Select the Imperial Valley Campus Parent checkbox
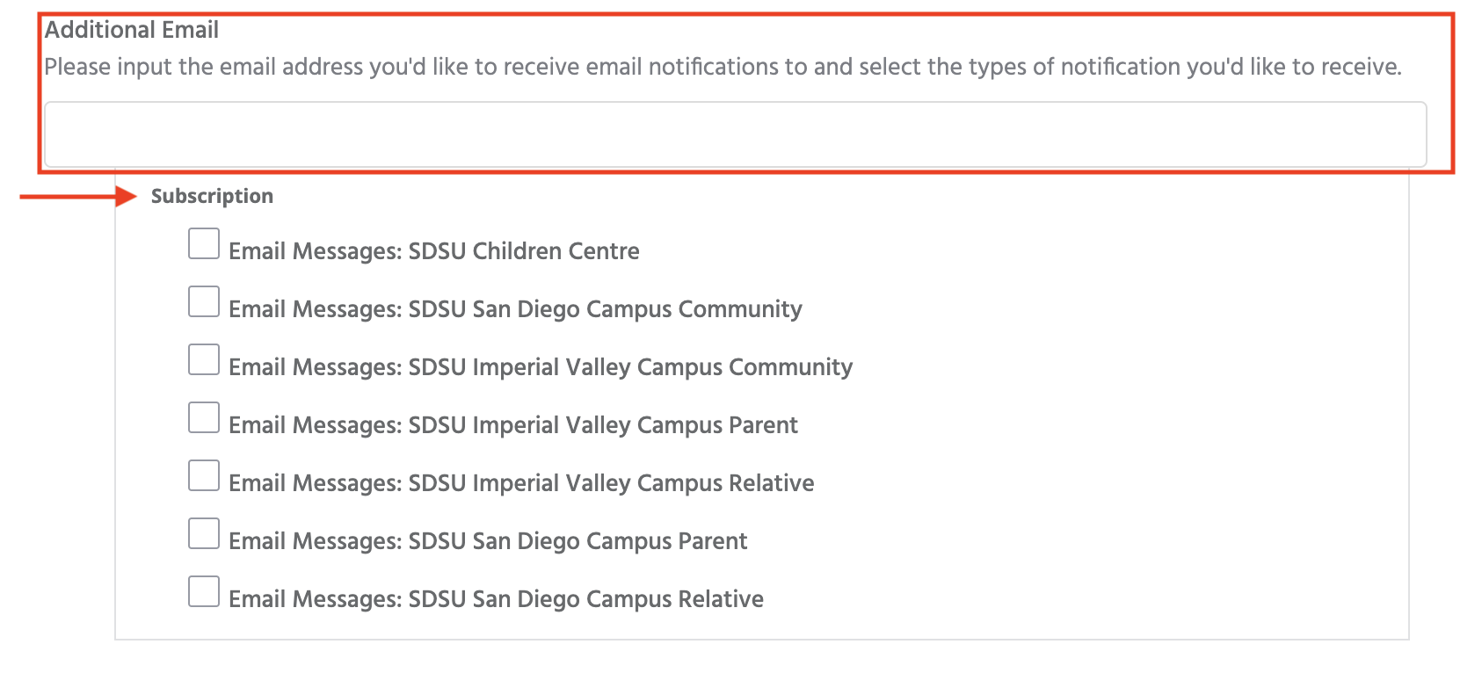Viewport: 1482px width, 673px height. tap(204, 418)
